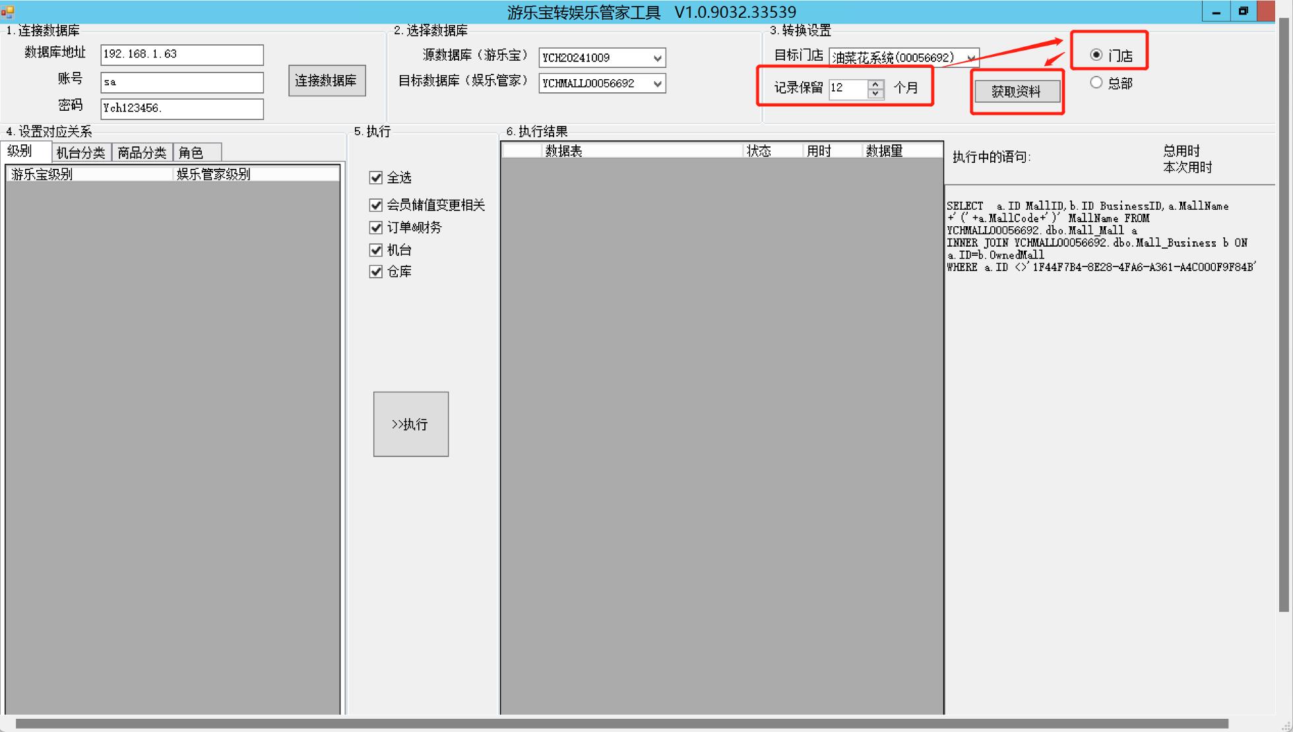The width and height of the screenshot is (1293, 732).
Task: Open the 目标数据库（娱乐管家） dropdown
Action: 657,84
